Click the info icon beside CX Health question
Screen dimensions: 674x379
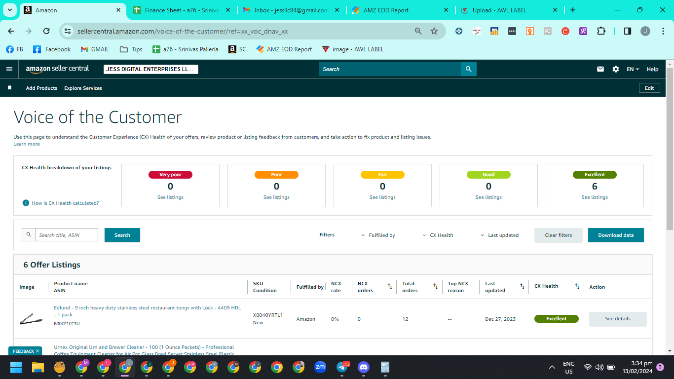point(26,203)
